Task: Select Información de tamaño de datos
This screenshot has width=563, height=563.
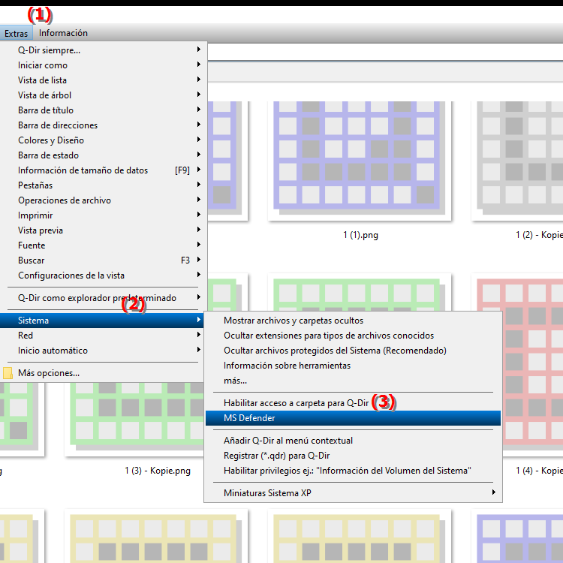Action: [104, 170]
